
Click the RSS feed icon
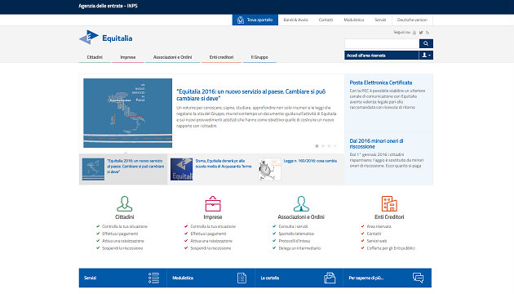coord(428,33)
